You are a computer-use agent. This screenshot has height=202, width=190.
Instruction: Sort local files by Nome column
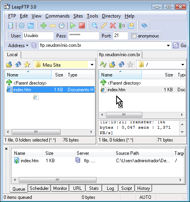(28, 75)
